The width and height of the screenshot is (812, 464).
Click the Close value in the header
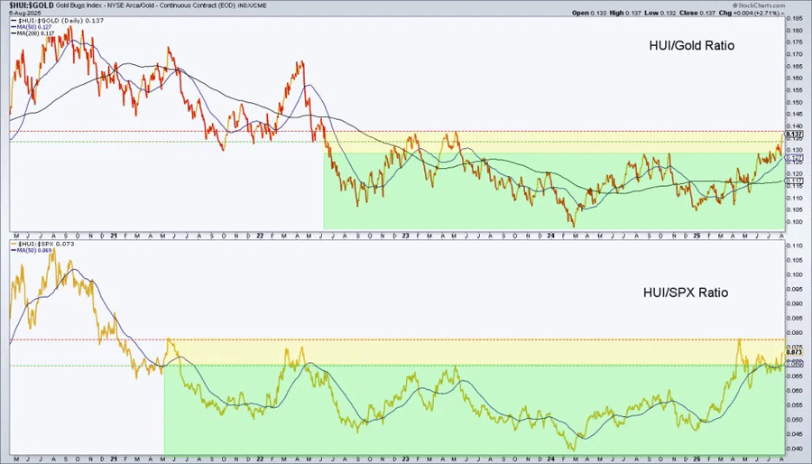[x=683, y=14]
